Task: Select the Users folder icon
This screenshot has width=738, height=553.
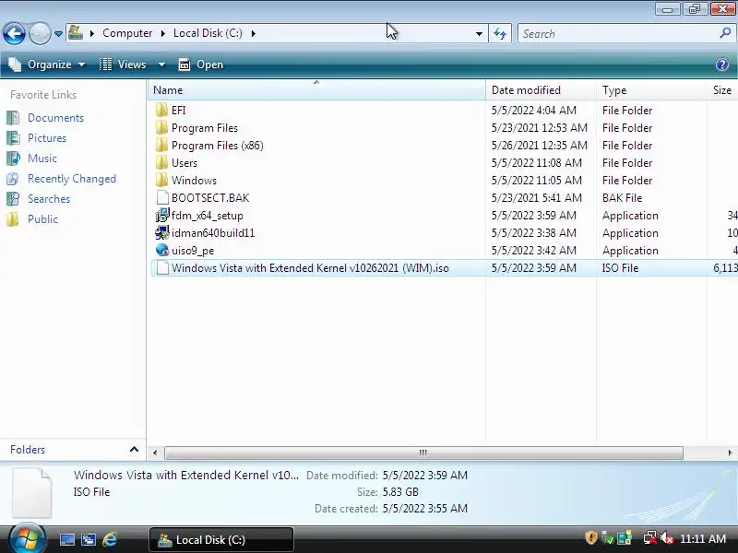Action: (x=161, y=163)
